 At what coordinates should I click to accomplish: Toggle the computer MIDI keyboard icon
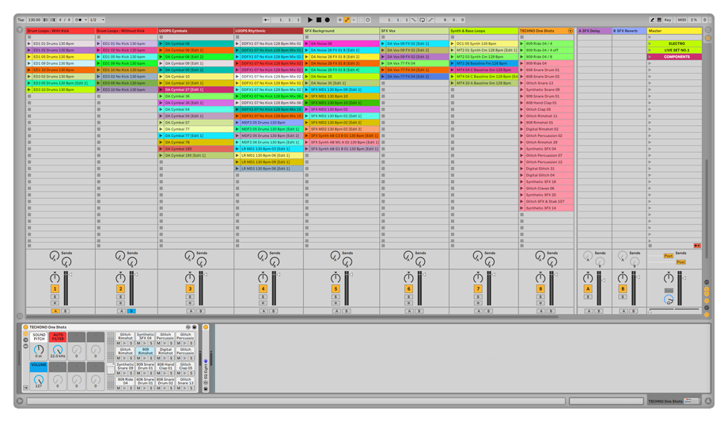(658, 20)
